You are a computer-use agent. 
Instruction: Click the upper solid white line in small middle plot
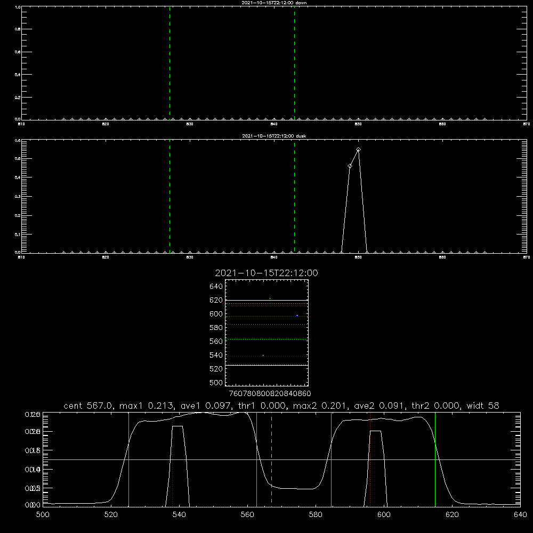(x=267, y=301)
